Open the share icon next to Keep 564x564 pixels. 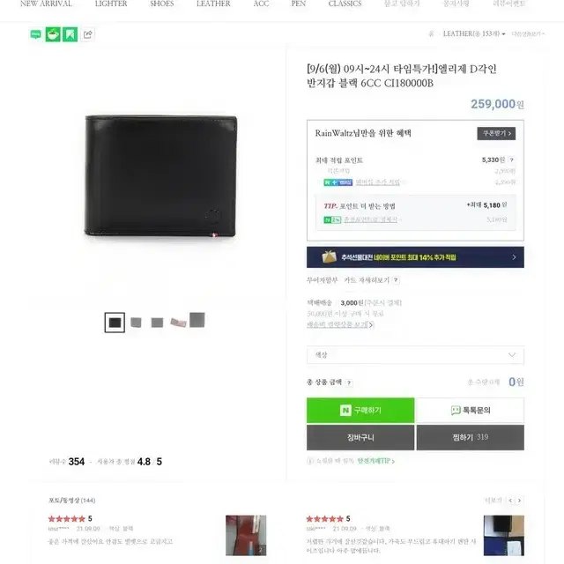click(x=87, y=34)
